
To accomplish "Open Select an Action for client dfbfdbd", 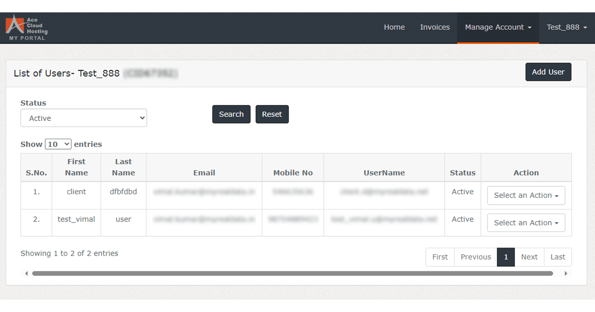I will pos(526,195).
